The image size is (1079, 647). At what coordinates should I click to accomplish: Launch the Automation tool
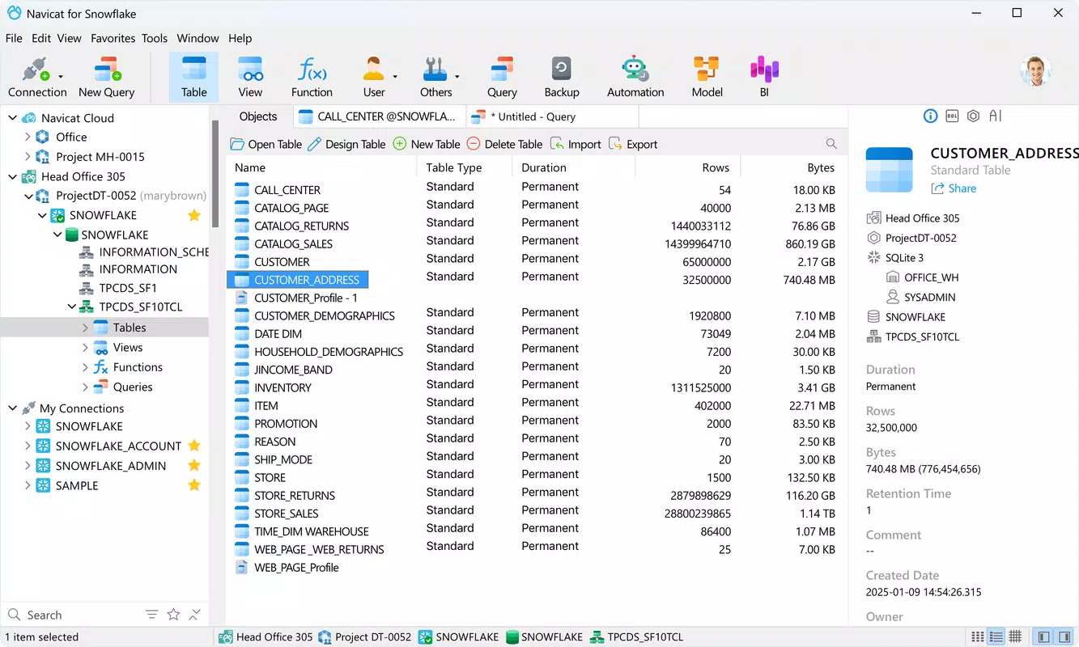tap(635, 77)
